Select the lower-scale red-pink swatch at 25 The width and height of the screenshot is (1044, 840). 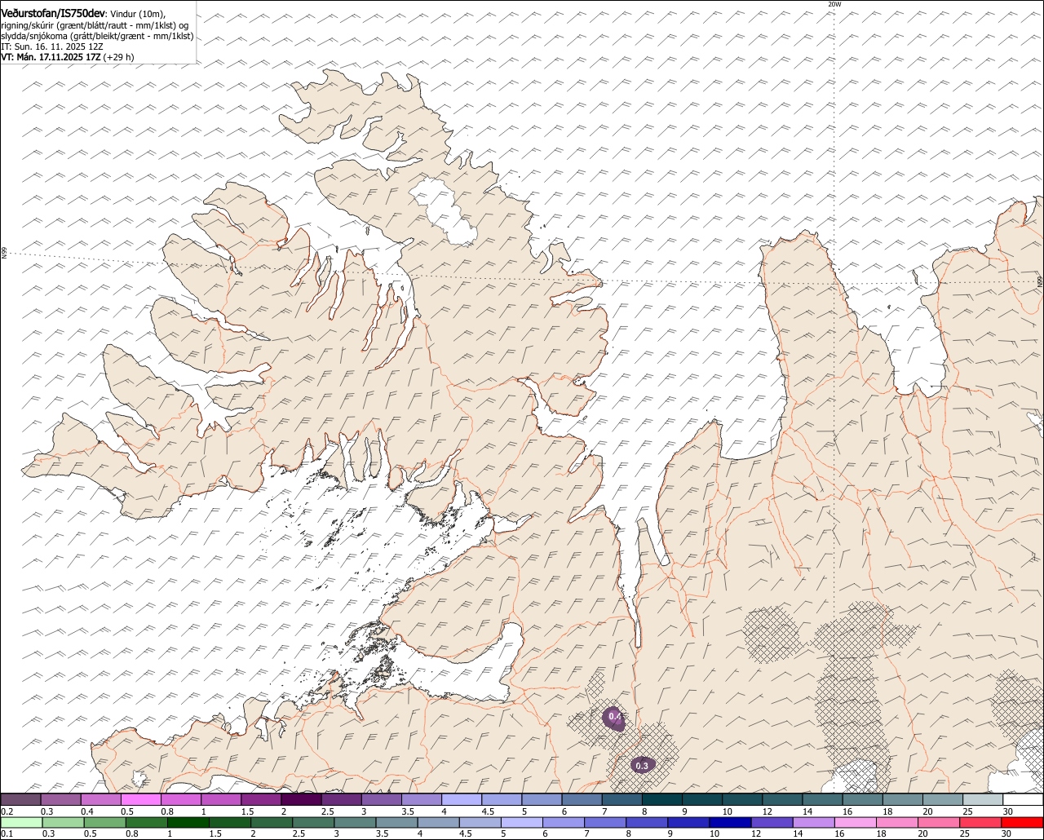pyautogui.click(x=981, y=822)
